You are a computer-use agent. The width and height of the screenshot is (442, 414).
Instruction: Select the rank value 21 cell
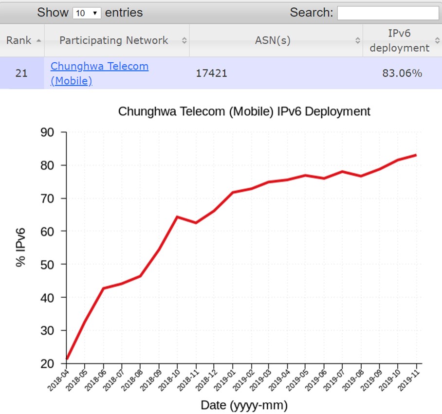(21, 73)
